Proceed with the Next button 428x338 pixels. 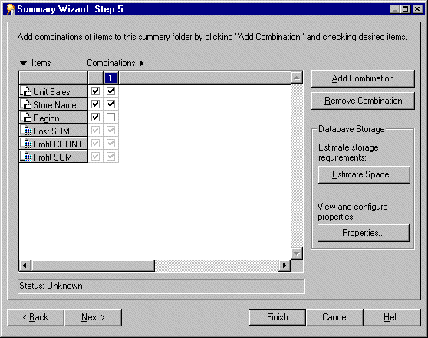pyautogui.click(x=93, y=317)
